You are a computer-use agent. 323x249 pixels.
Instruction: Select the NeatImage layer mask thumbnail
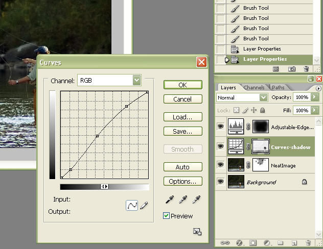261,165
